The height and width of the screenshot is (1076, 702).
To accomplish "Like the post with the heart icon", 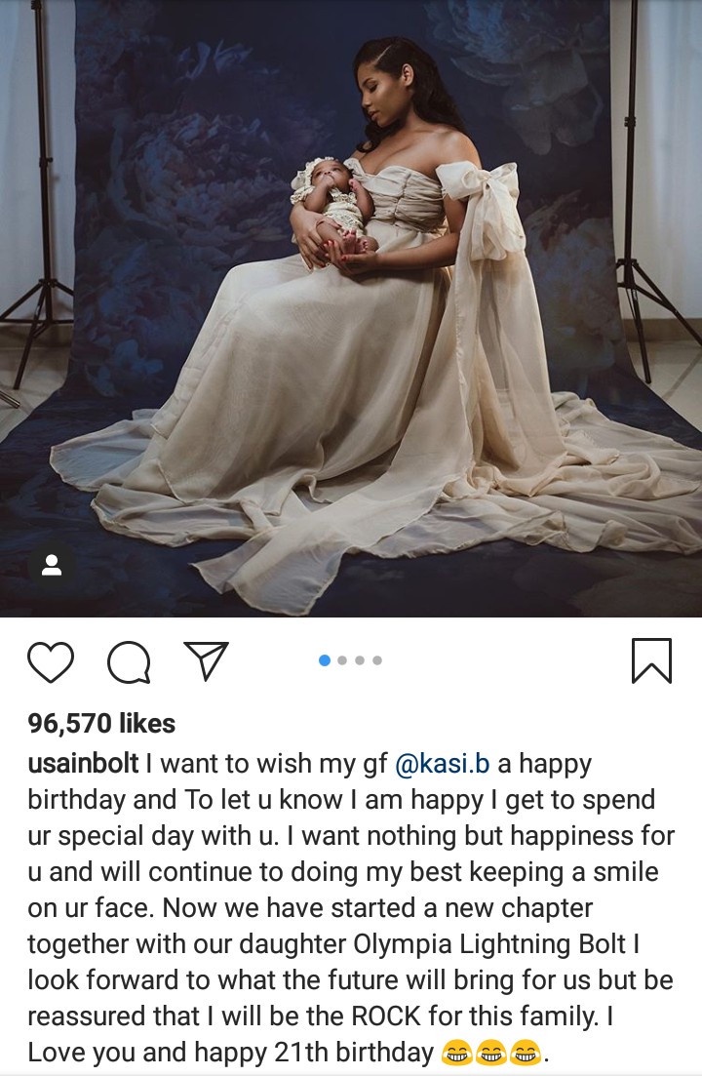I will [x=51, y=662].
